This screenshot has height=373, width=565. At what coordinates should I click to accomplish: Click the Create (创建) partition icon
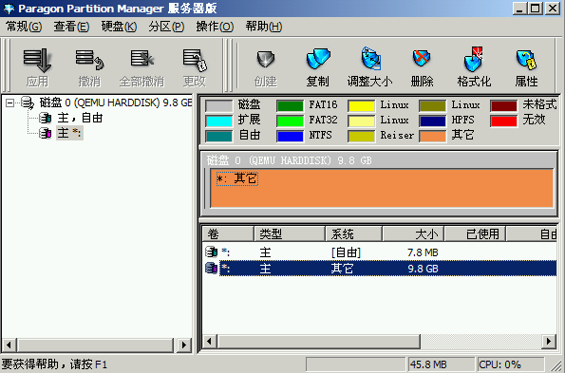pos(266,59)
